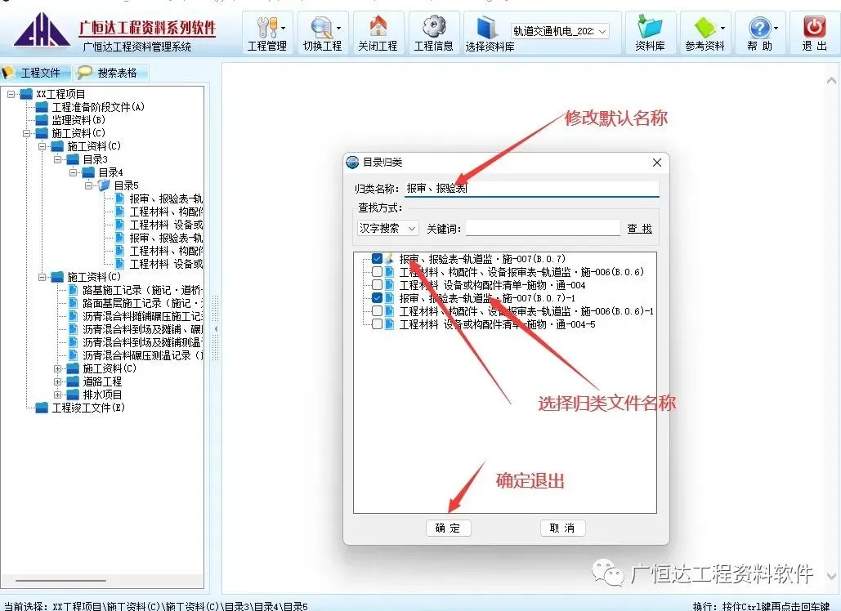Collapse the top-level 施工资料(C) node

coord(26,133)
